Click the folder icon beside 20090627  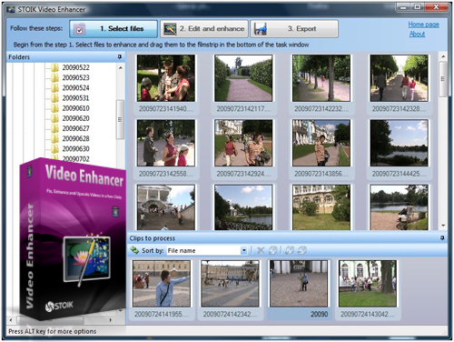(54, 128)
